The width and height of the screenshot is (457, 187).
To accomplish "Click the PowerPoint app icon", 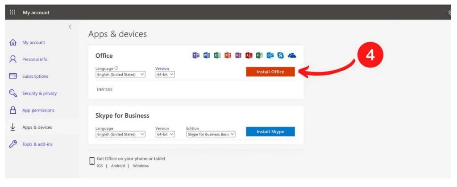I will point(228,56).
